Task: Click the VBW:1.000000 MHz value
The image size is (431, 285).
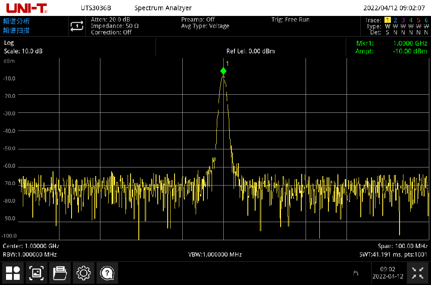Action: (215, 254)
